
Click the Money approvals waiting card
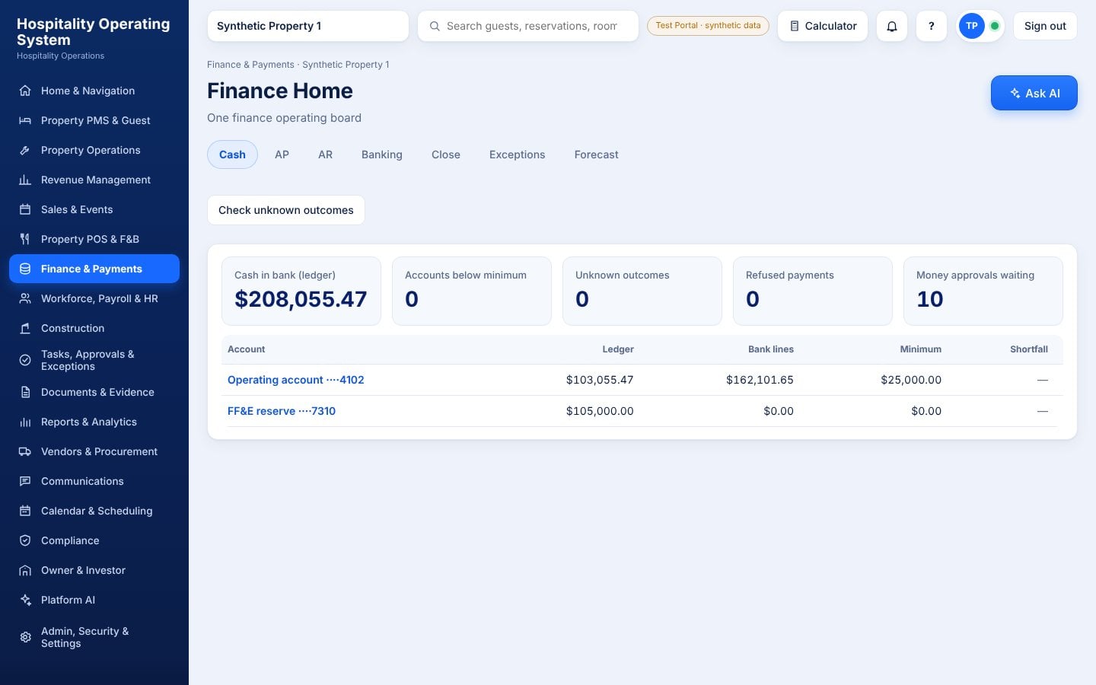coord(983,291)
